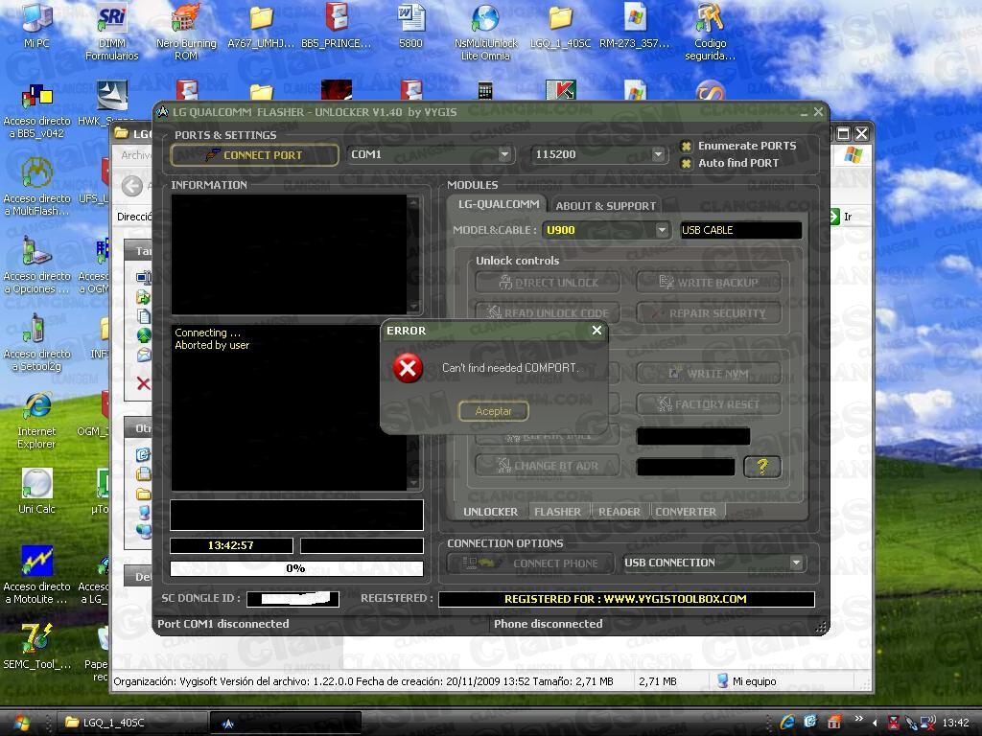Click the CONNECT PORT button

point(254,154)
